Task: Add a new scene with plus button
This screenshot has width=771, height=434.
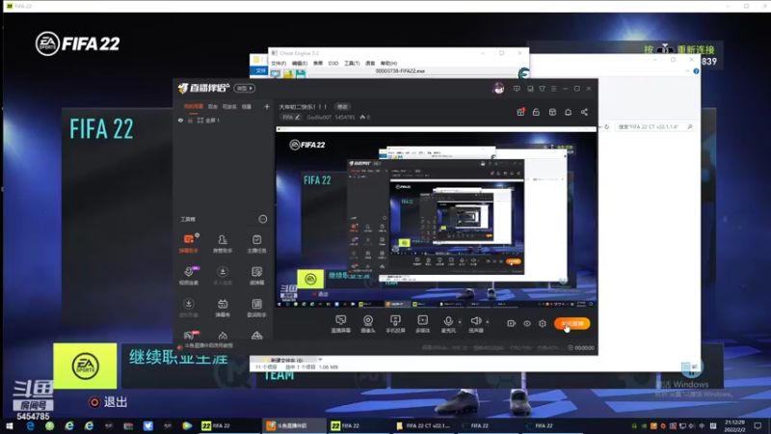Action: pyautogui.click(x=267, y=106)
